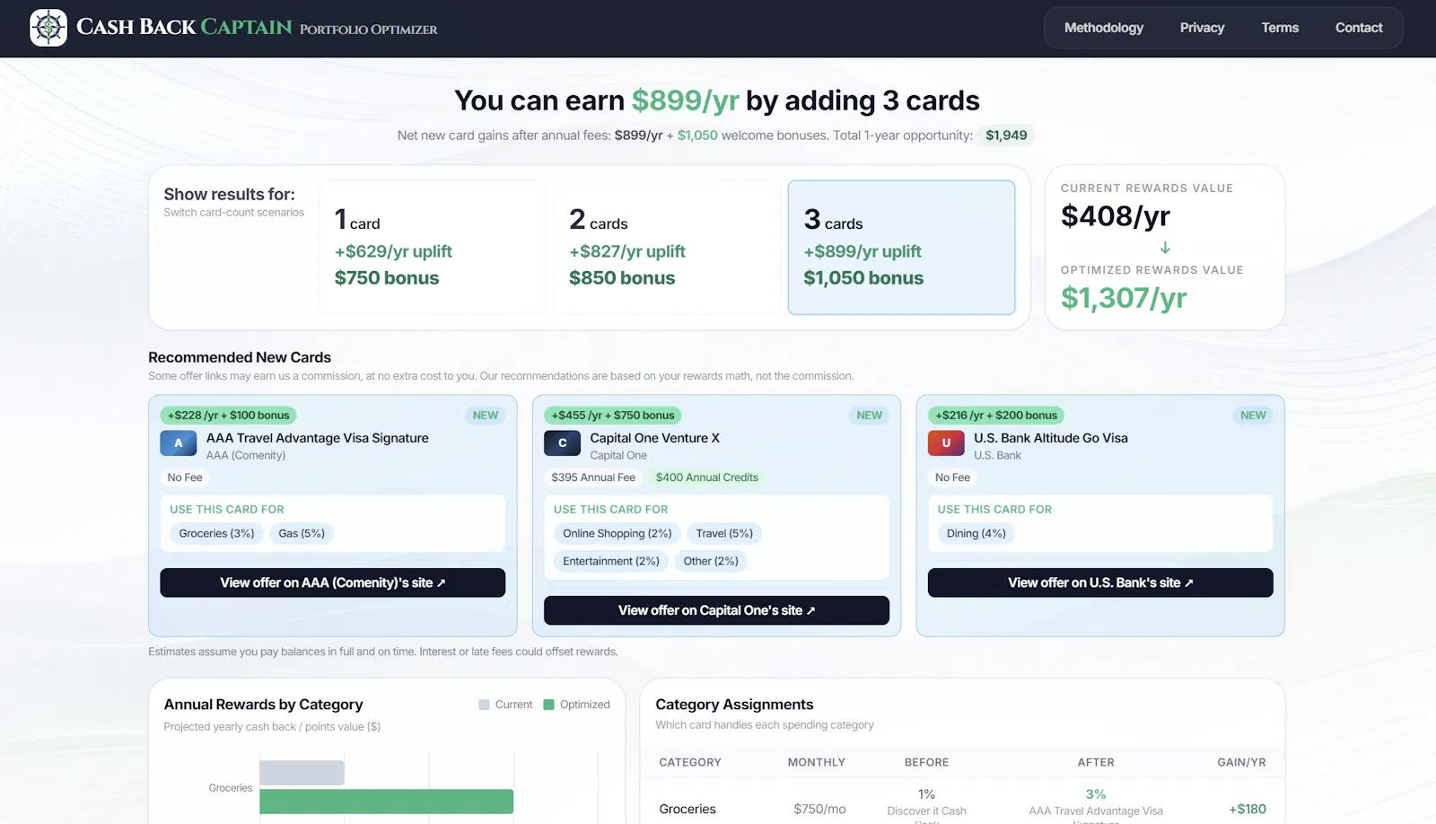
Task: Click the NEW tag on Capital One card
Action: pyautogui.click(x=870, y=416)
